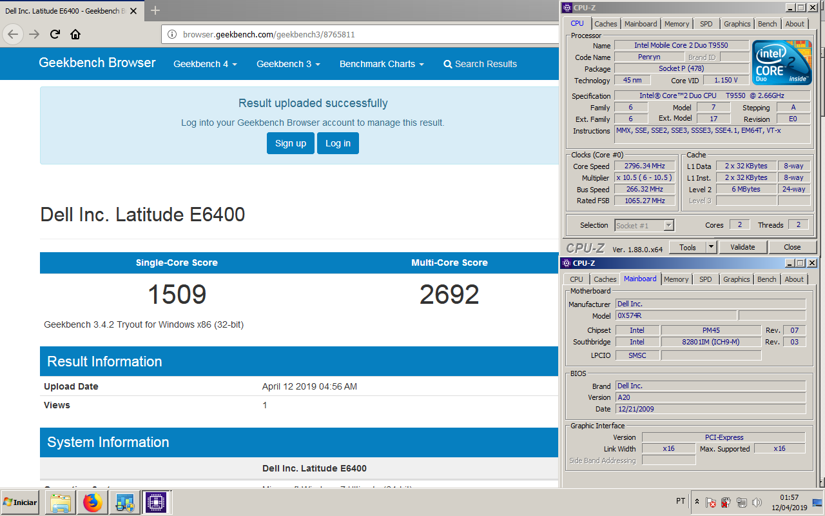Click the PT language indicator

(x=681, y=501)
